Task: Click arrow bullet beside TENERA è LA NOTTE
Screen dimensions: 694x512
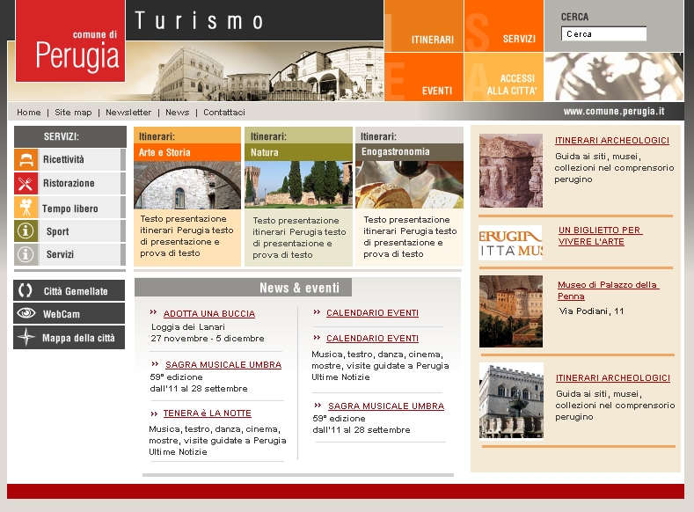Action: (x=154, y=413)
